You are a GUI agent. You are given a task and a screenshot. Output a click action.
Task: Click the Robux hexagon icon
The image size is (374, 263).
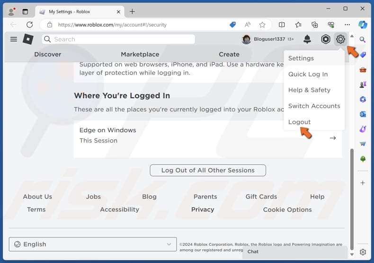coord(326,39)
